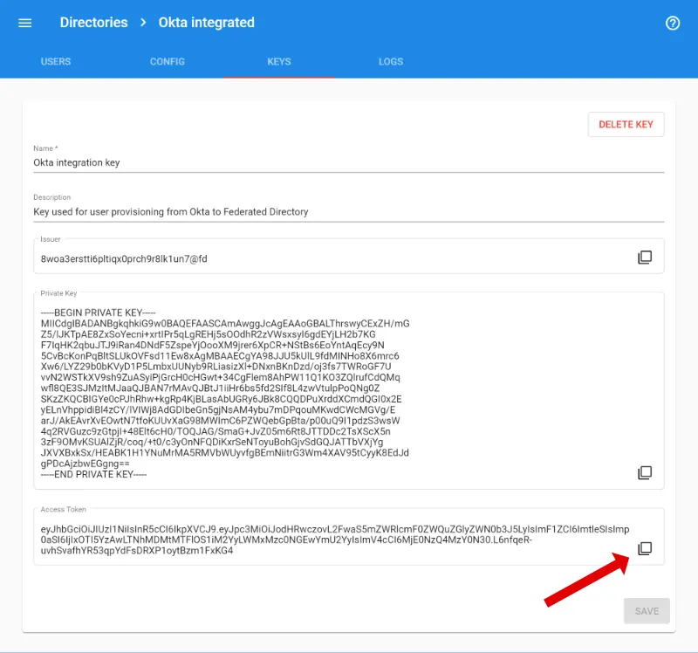View the LOGS tab
The width and height of the screenshot is (698, 653).
point(390,61)
